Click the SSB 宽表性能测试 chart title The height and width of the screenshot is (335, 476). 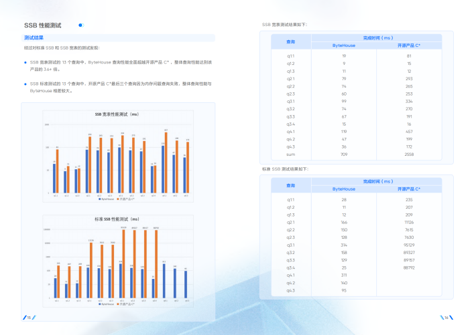116,114
